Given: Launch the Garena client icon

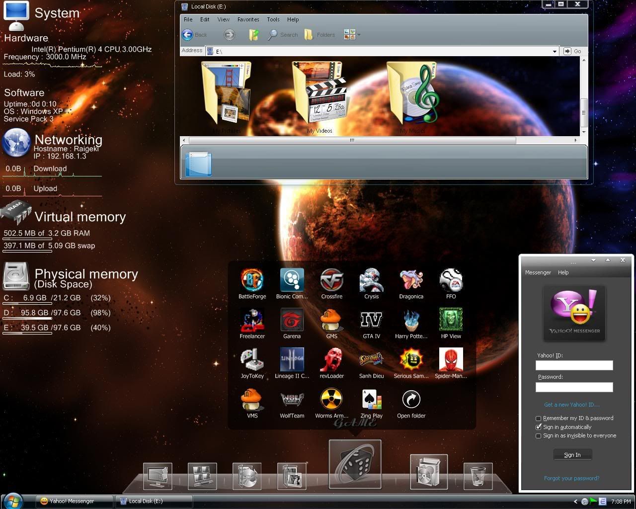Looking at the screenshot, I should coord(292,320).
